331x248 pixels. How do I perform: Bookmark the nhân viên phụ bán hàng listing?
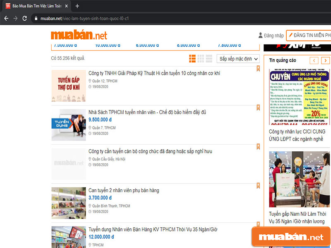coord(258,185)
